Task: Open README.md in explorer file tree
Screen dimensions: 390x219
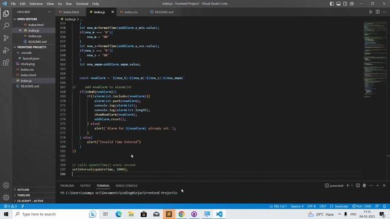Action: pos(30,86)
